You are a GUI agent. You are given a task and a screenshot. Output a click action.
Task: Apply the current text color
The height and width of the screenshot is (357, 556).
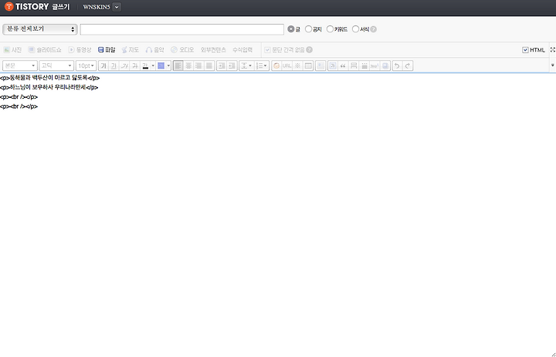[145, 66]
